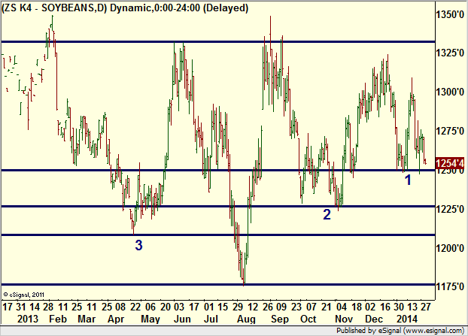Click the Oct month label
The image size is (468, 336).
click(x=308, y=319)
